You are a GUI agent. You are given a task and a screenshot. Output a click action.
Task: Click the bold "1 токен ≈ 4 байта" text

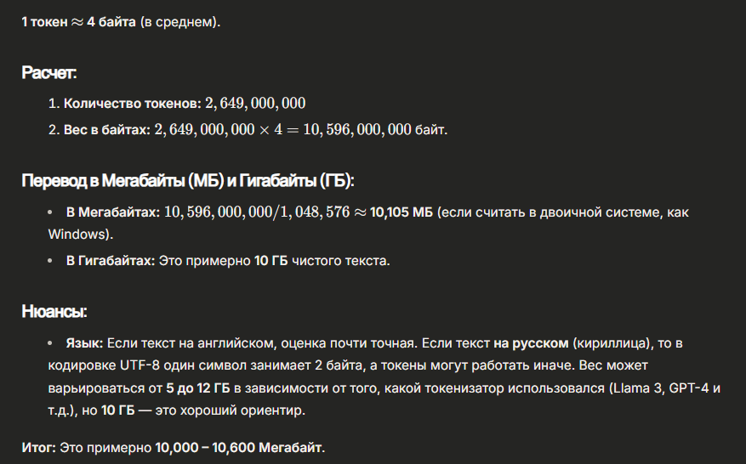78,22
